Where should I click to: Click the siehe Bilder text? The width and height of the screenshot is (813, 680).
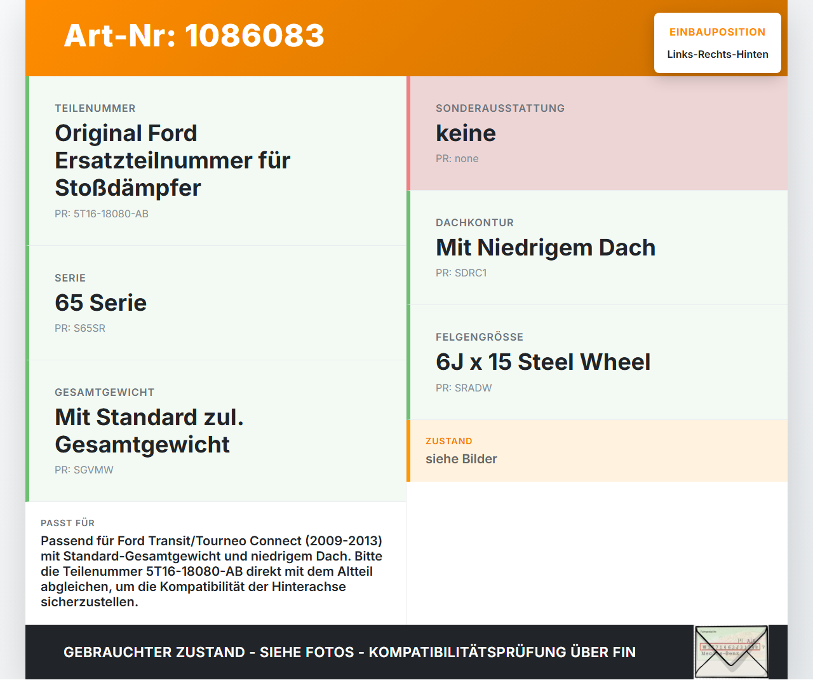[x=461, y=459]
